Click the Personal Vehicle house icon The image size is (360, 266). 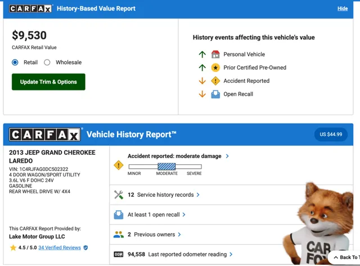coord(215,55)
